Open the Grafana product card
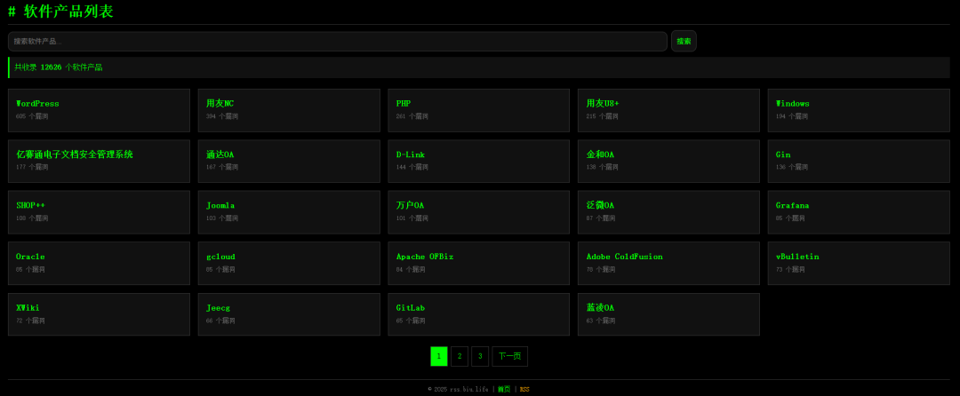This screenshot has height=396, width=960. point(859,212)
